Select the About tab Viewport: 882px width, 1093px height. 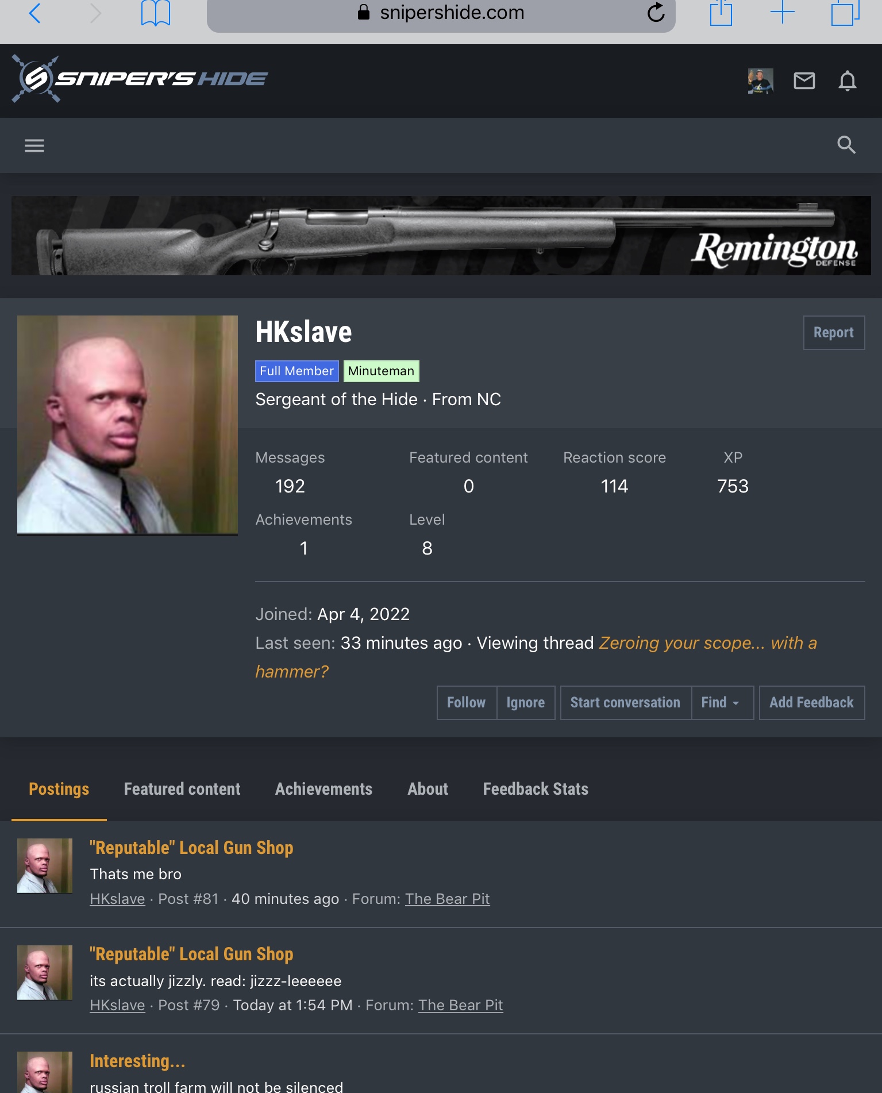tap(427, 789)
